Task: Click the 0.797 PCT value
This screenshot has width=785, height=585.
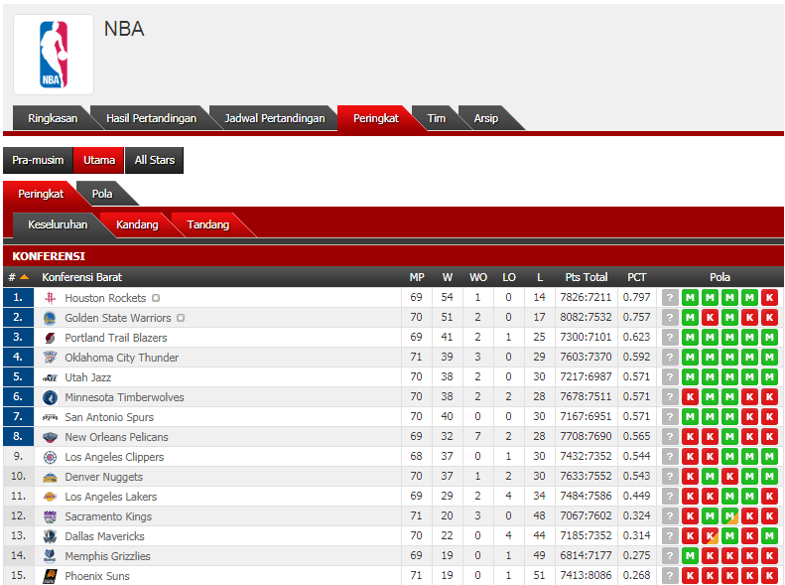Action: 637,297
